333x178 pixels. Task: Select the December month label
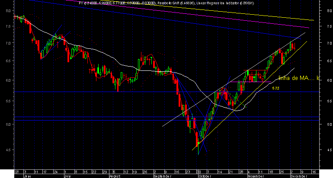pyautogui.click(x=299, y=176)
